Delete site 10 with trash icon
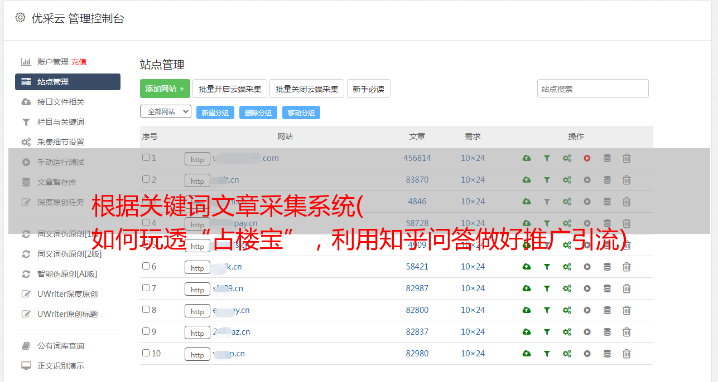The height and width of the screenshot is (382, 718). (627, 354)
